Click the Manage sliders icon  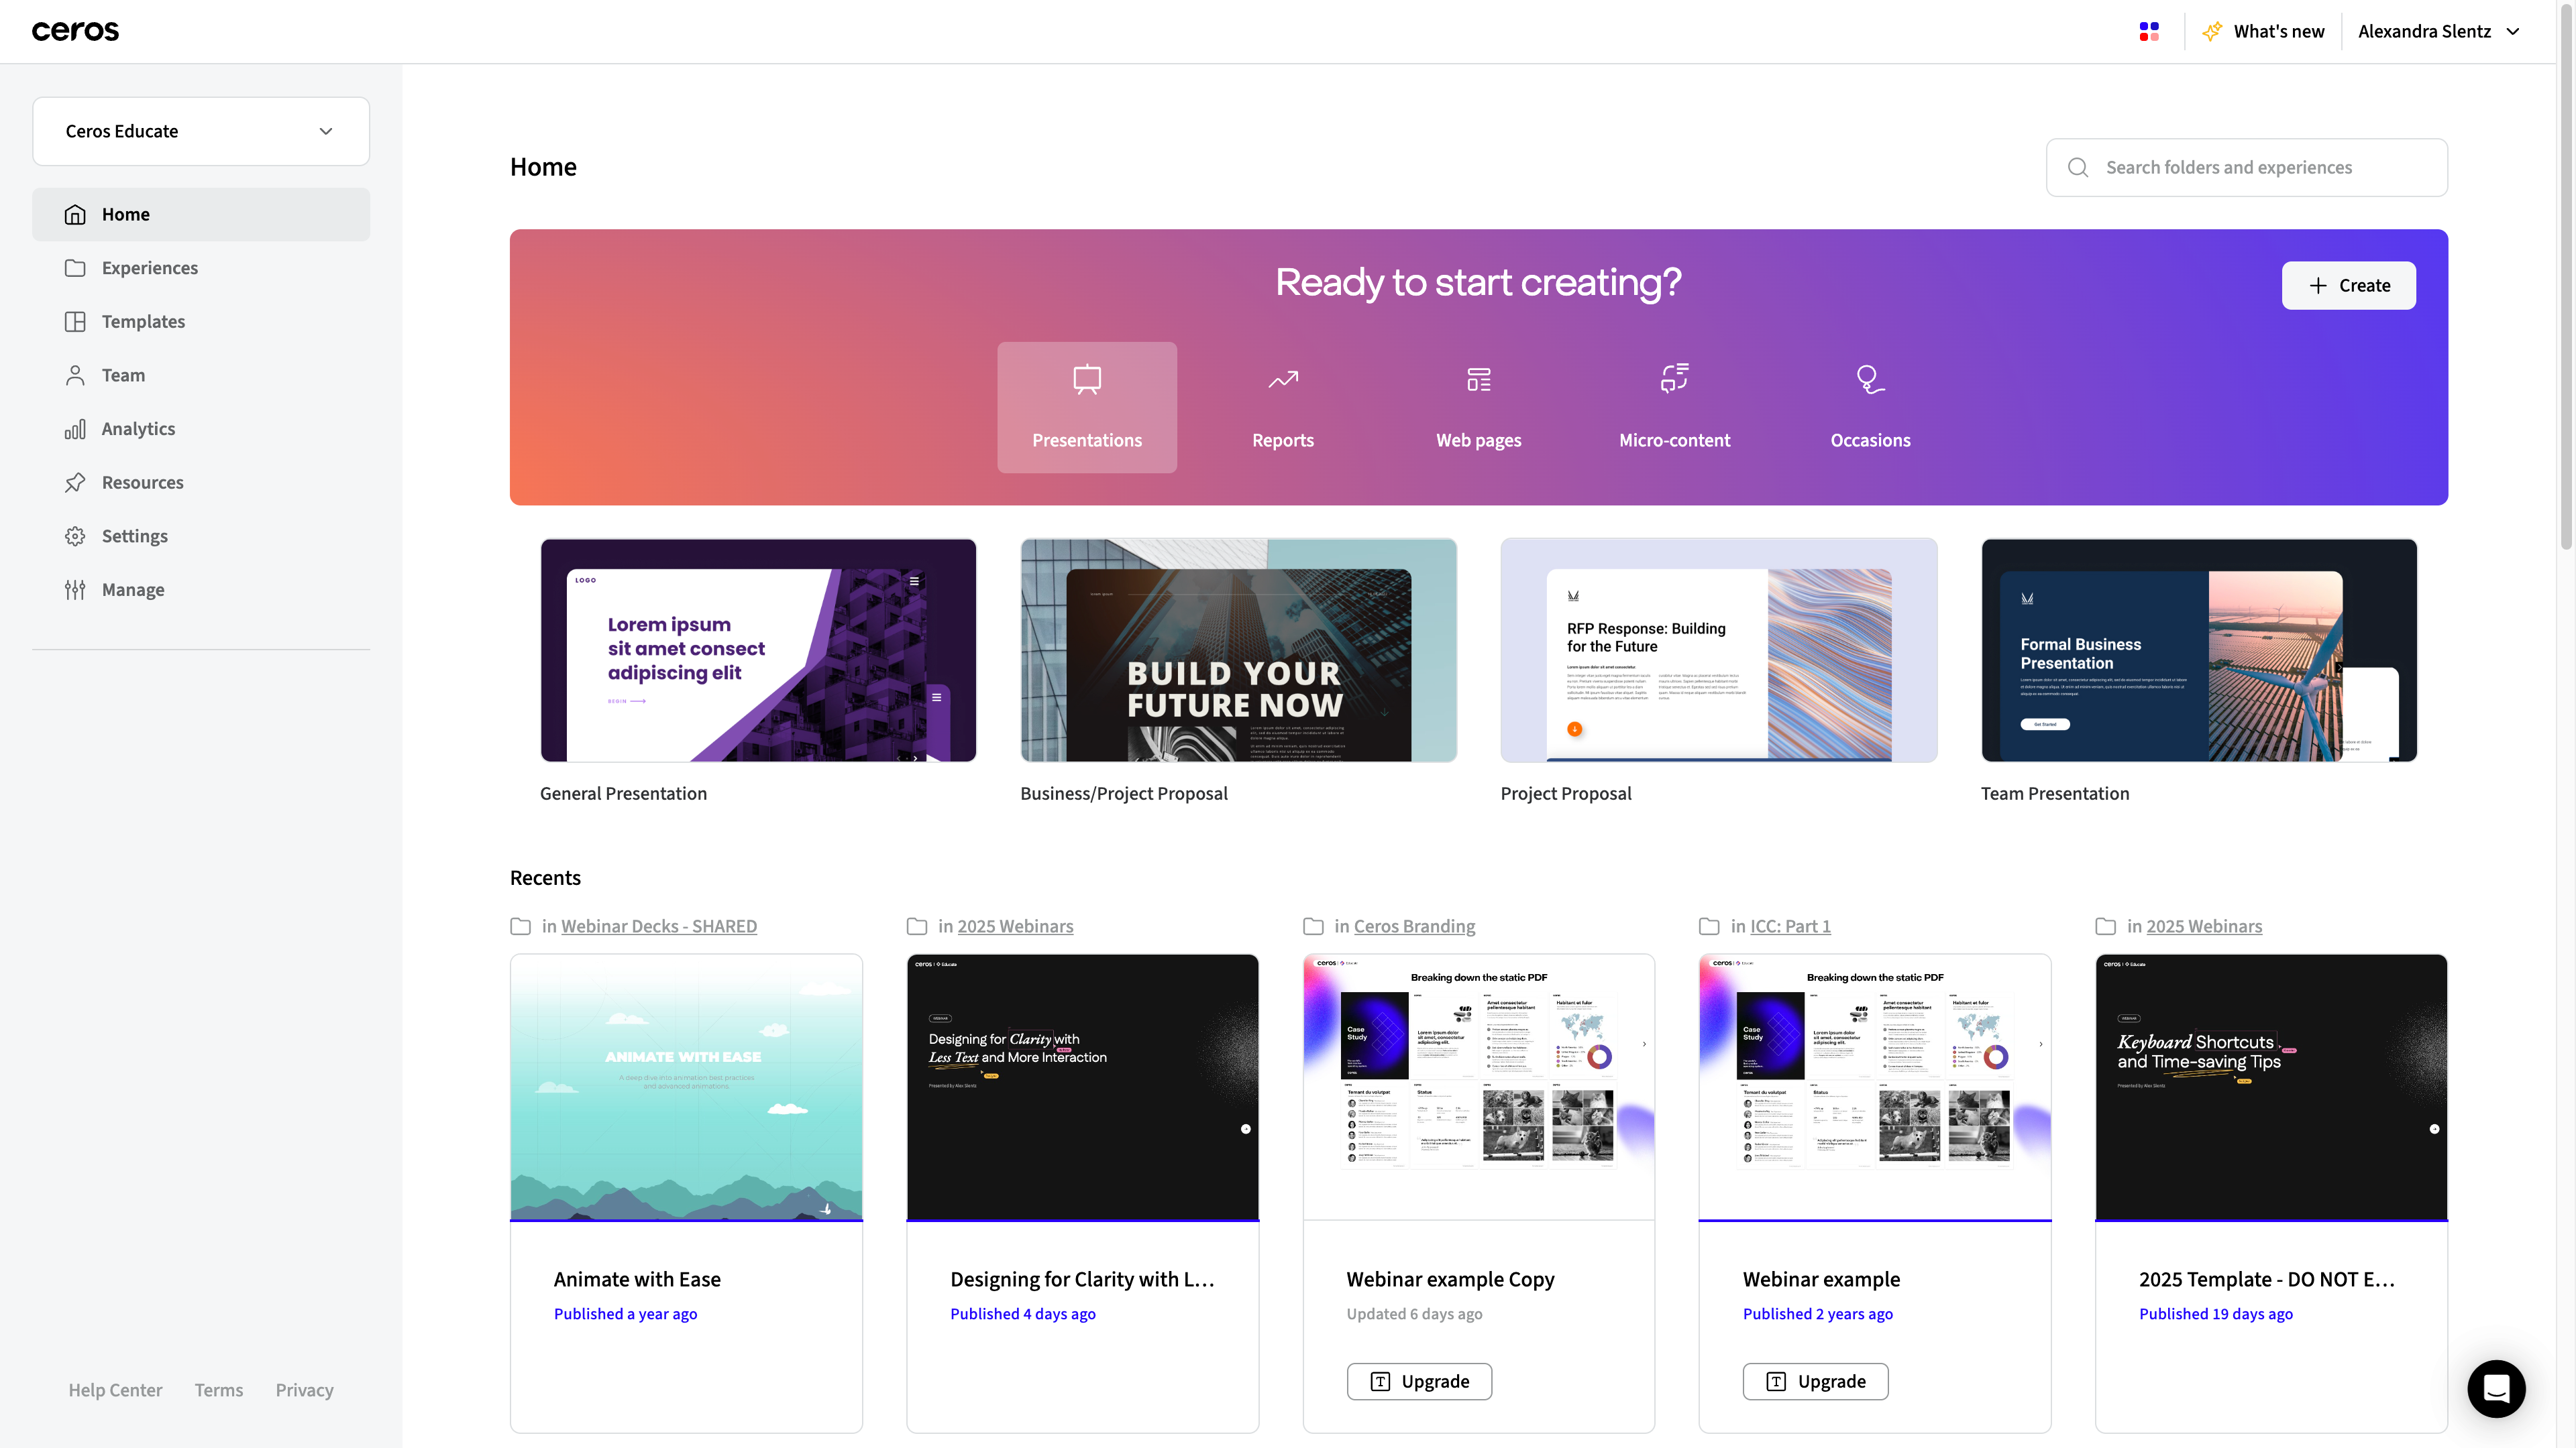[75, 590]
